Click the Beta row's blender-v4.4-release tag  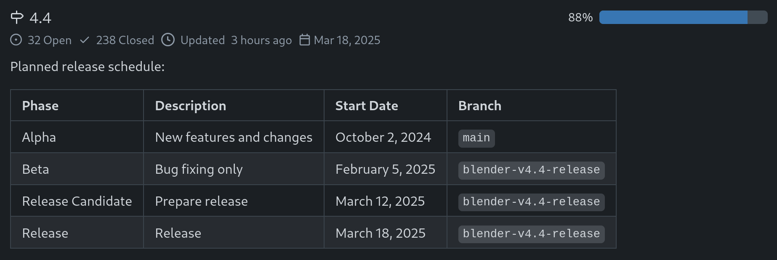click(531, 170)
